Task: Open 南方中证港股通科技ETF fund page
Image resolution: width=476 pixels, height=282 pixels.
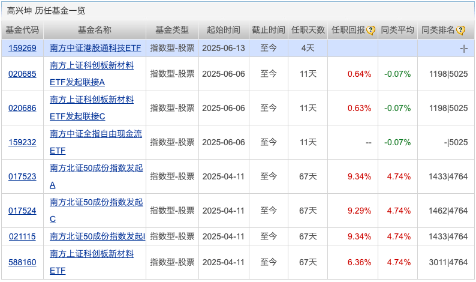Action: click(95, 48)
